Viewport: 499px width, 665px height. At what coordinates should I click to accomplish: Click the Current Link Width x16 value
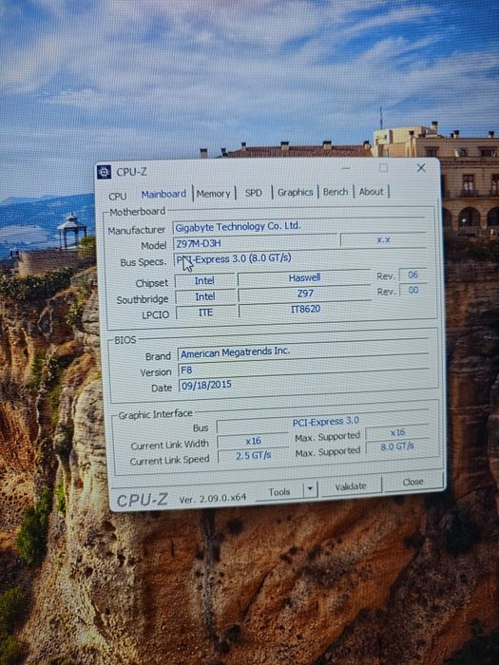click(x=254, y=441)
